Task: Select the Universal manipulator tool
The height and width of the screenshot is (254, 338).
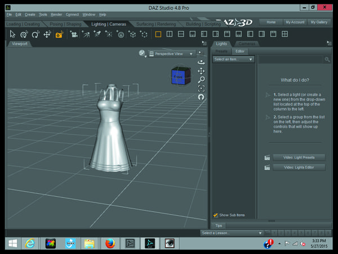Action: pyautogui.click(x=24, y=34)
